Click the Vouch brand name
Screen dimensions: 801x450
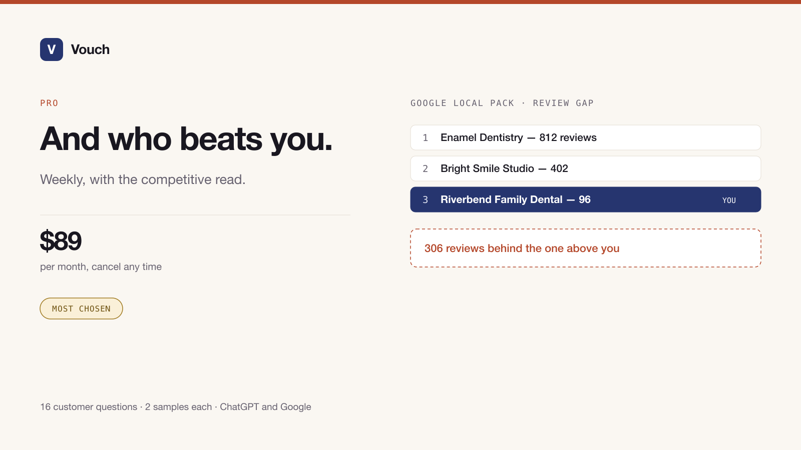(90, 49)
